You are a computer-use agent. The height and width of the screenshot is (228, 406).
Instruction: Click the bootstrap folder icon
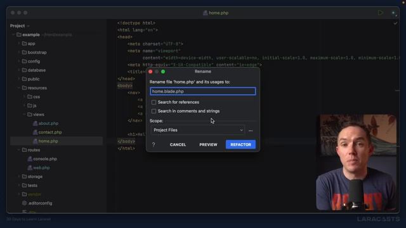[24, 52]
